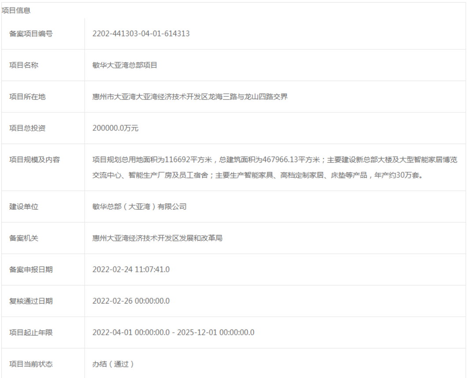Select the 项目起止年限 label
The image size is (467, 378).
(31, 333)
